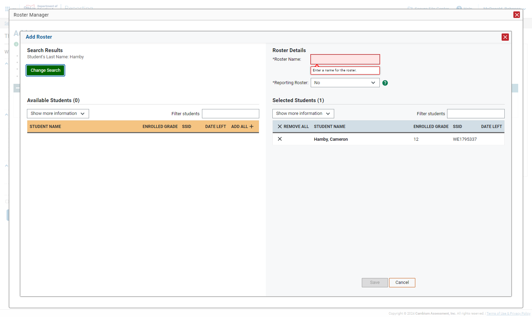The width and height of the screenshot is (532, 317).
Task: Cancel the Add Roster dialog
Action: 402,283
